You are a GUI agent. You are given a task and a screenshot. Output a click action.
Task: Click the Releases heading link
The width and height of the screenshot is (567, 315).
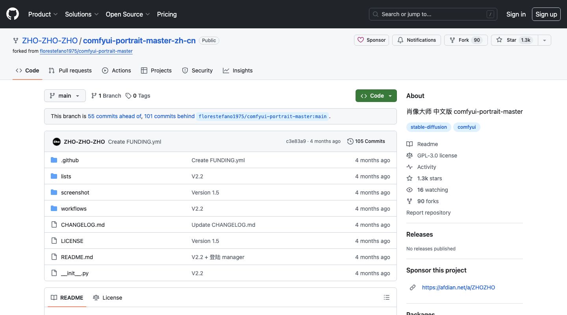click(419, 234)
